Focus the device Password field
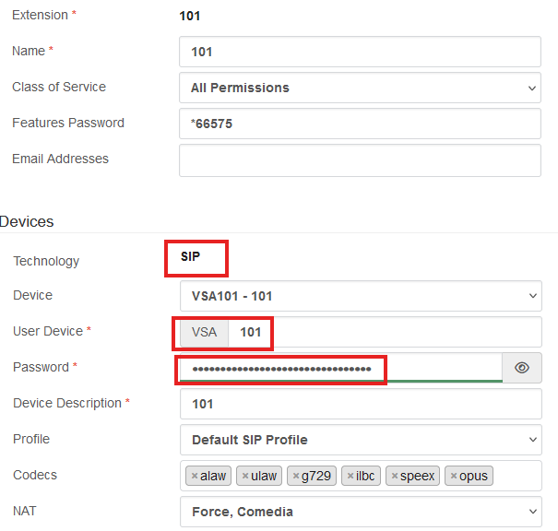The height and width of the screenshot is (531, 558). 341,368
